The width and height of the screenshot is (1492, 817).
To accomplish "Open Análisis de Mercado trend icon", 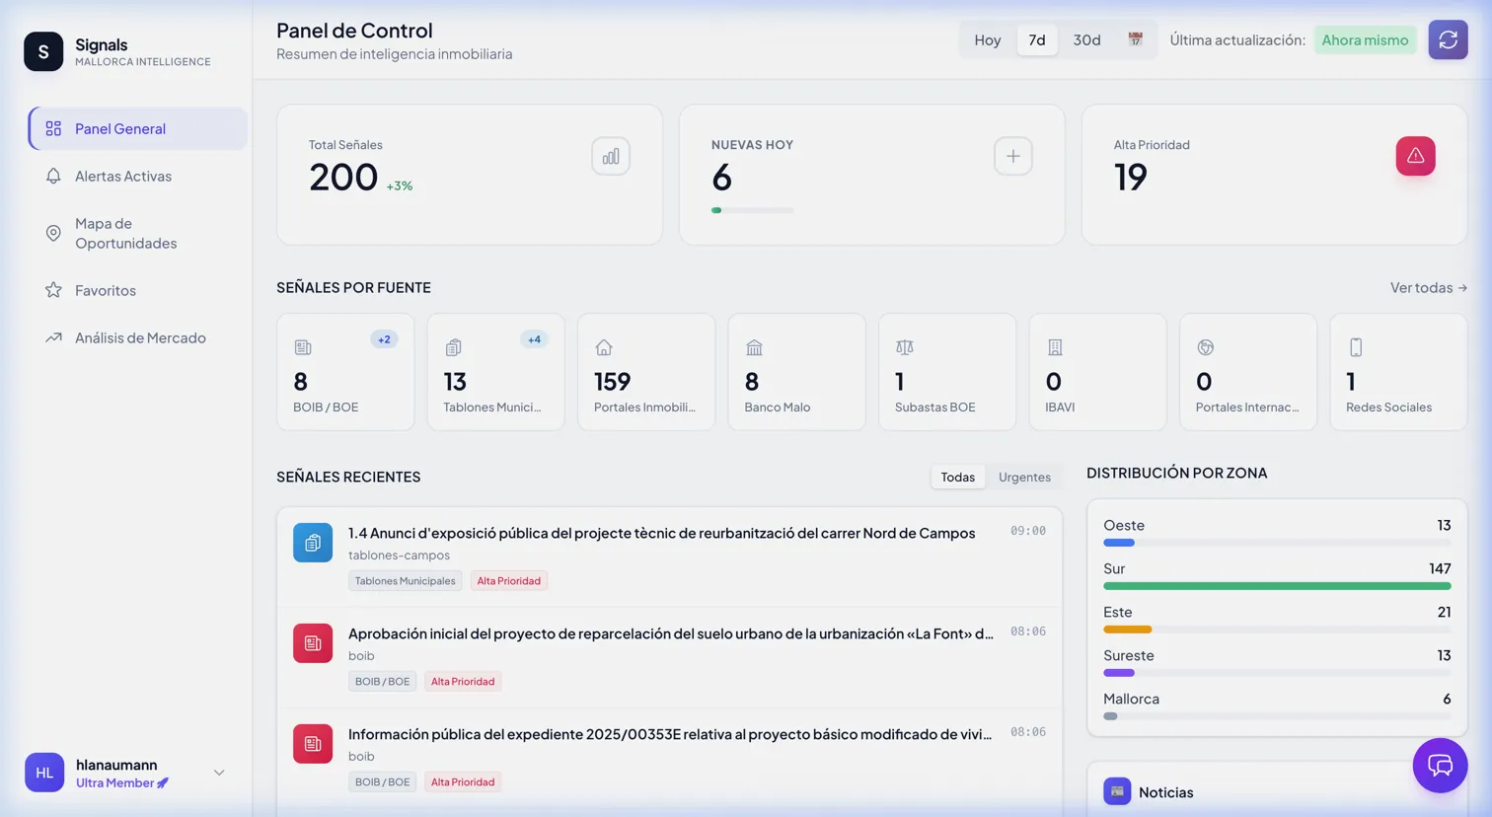I will pos(54,337).
